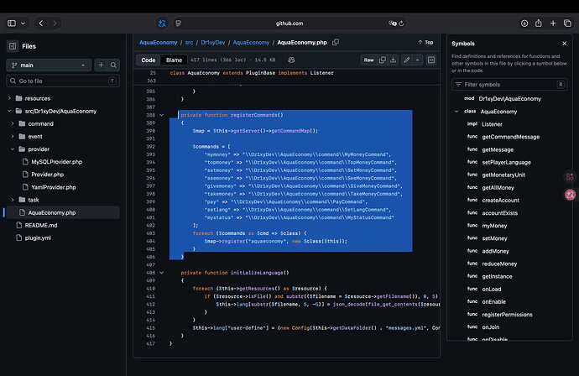Viewport: 579px width, 376px height.
Task: Collapse the registerCommands function at line 388
Action: (x=161, y=115)
